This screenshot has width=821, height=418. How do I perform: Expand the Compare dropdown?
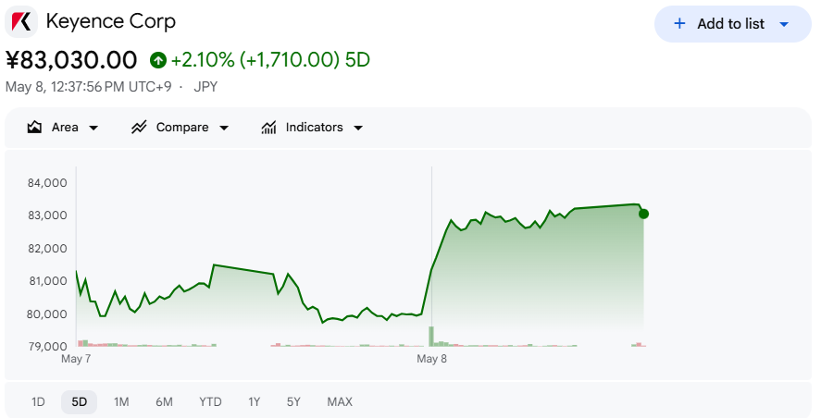click(224, 128)
